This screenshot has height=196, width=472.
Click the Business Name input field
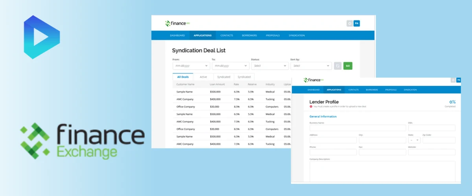point(358,128)
